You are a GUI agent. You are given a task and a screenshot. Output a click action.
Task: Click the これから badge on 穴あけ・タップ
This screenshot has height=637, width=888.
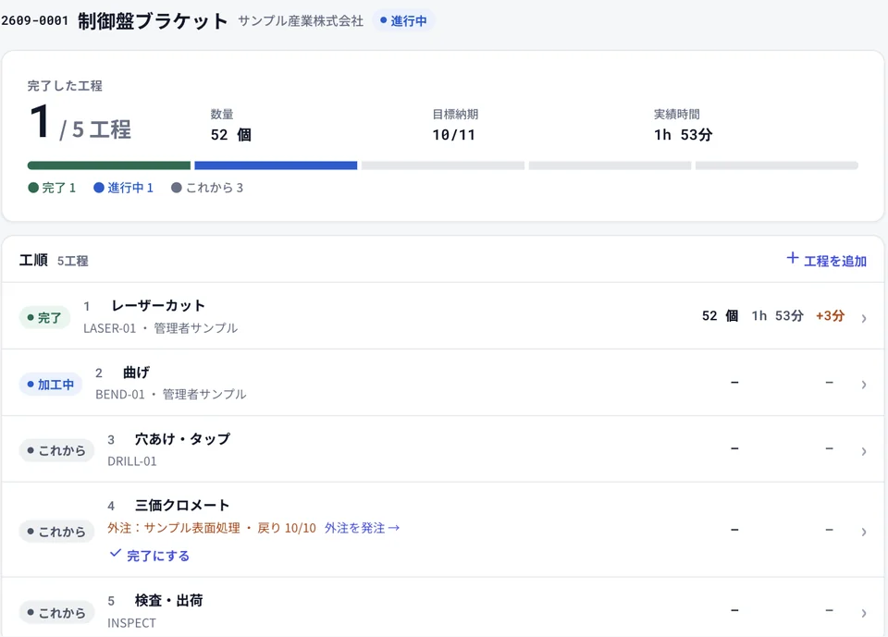coord(56,451)
